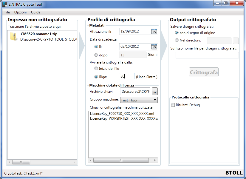Click the Riga line number input field
This screenshot has width=246, height=179.
pos(126,76)
